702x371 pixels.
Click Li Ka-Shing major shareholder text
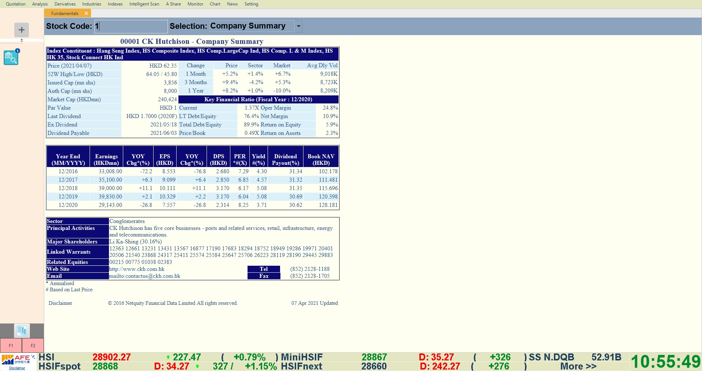pyautogui.click(x=135, y=242)
